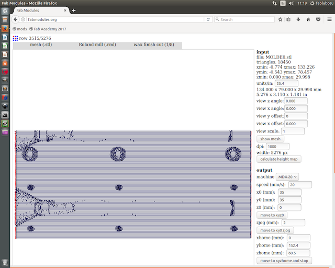Open the Firefox hamburger menu

tap(329, 19)
